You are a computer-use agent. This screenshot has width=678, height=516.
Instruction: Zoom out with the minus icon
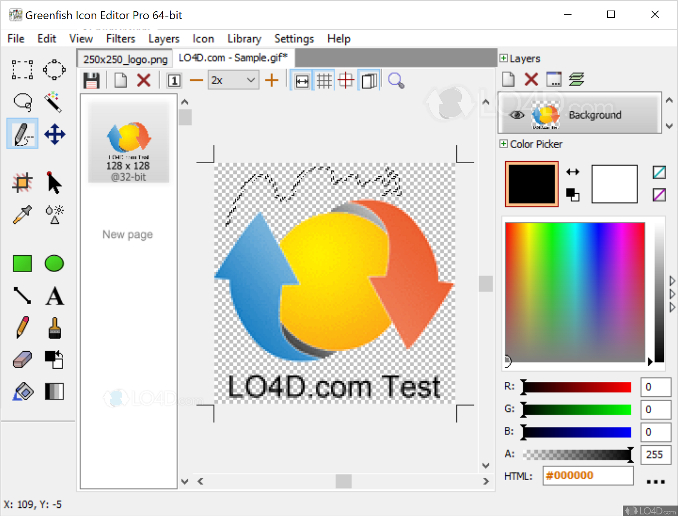[196, 80]
